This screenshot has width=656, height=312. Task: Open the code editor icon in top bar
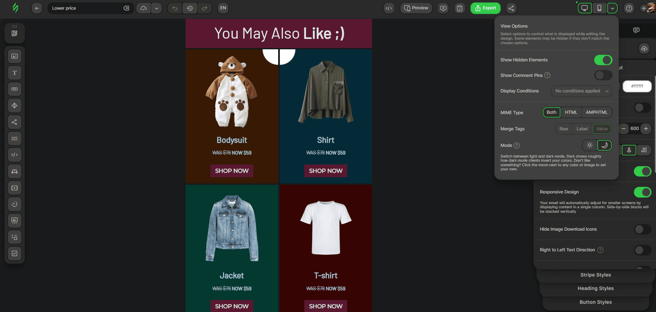389,8
